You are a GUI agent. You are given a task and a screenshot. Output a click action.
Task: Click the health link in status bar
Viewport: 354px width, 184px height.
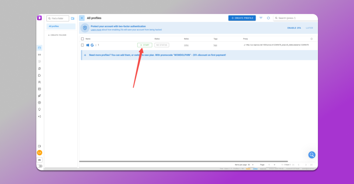click(248, 169)
